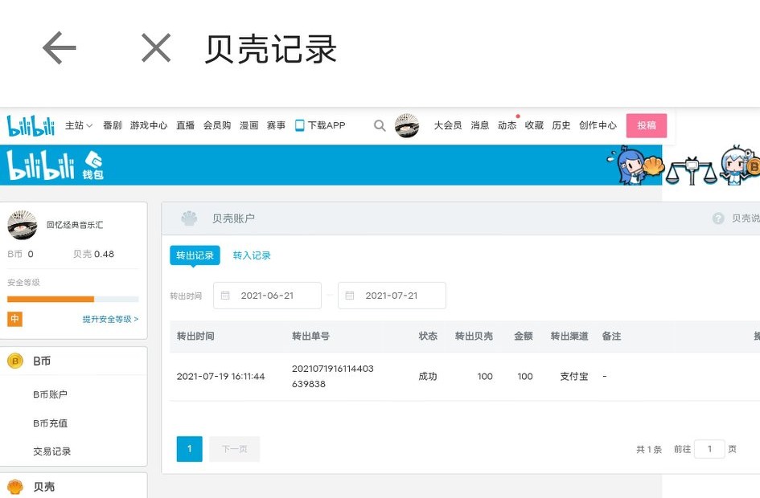Click the 下一页 pagination button
This screenshot has height=498, width=760.
(x=234, y=449)
